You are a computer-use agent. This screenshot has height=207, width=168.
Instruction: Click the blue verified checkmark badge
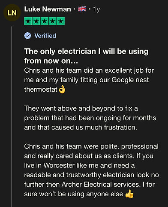(27, 36)
